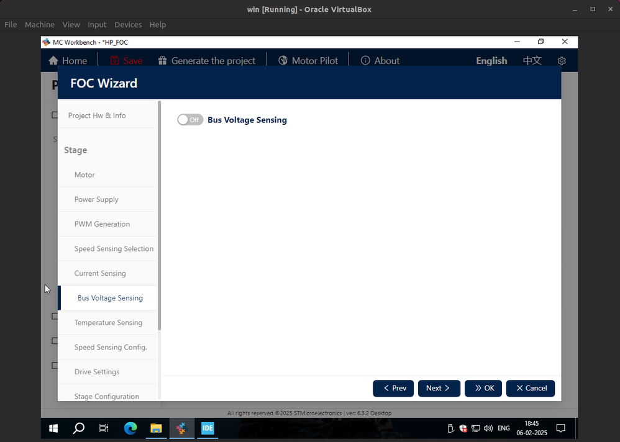Open Motor Pilot

(x=308, y=60)
